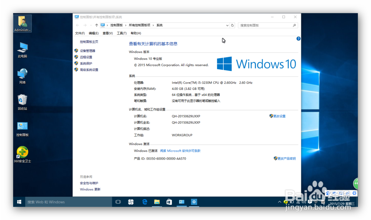The height and width of the screenshot is (220, 371).
Task: Click the green circle desktop widget
Action: (356, 183)
